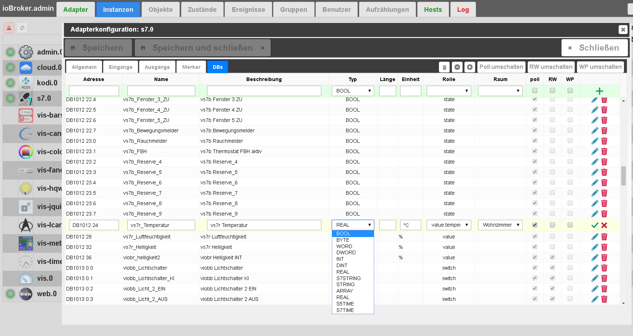Toggle WP checkbox in the new-entry row
The image size is (633, 336).
coord(570,90)
